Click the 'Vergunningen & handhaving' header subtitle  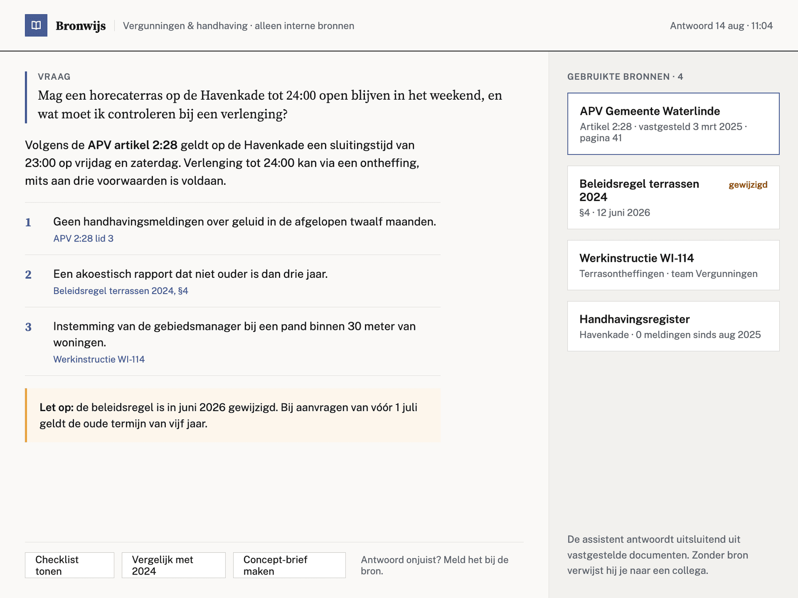(239, 26)
